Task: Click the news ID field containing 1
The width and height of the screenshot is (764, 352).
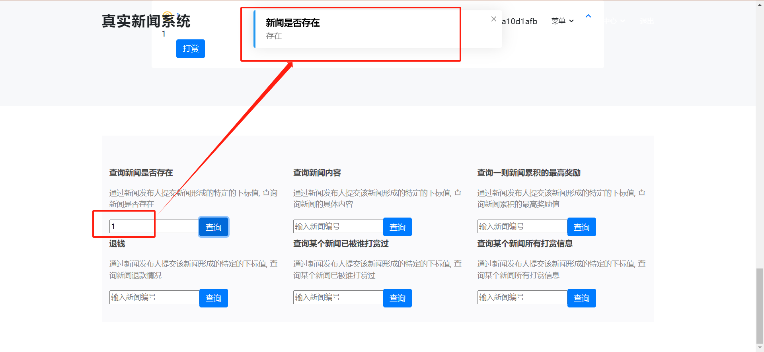Action: point(154,226)
